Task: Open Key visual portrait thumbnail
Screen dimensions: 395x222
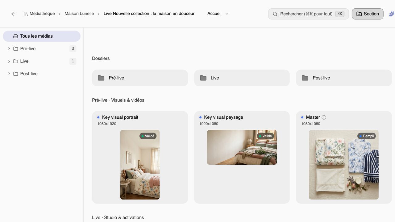Action: (140, 165)
